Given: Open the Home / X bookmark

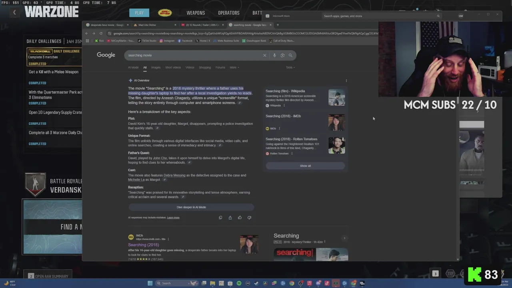Looking at the screenshot, I should [x=203, y=41].
